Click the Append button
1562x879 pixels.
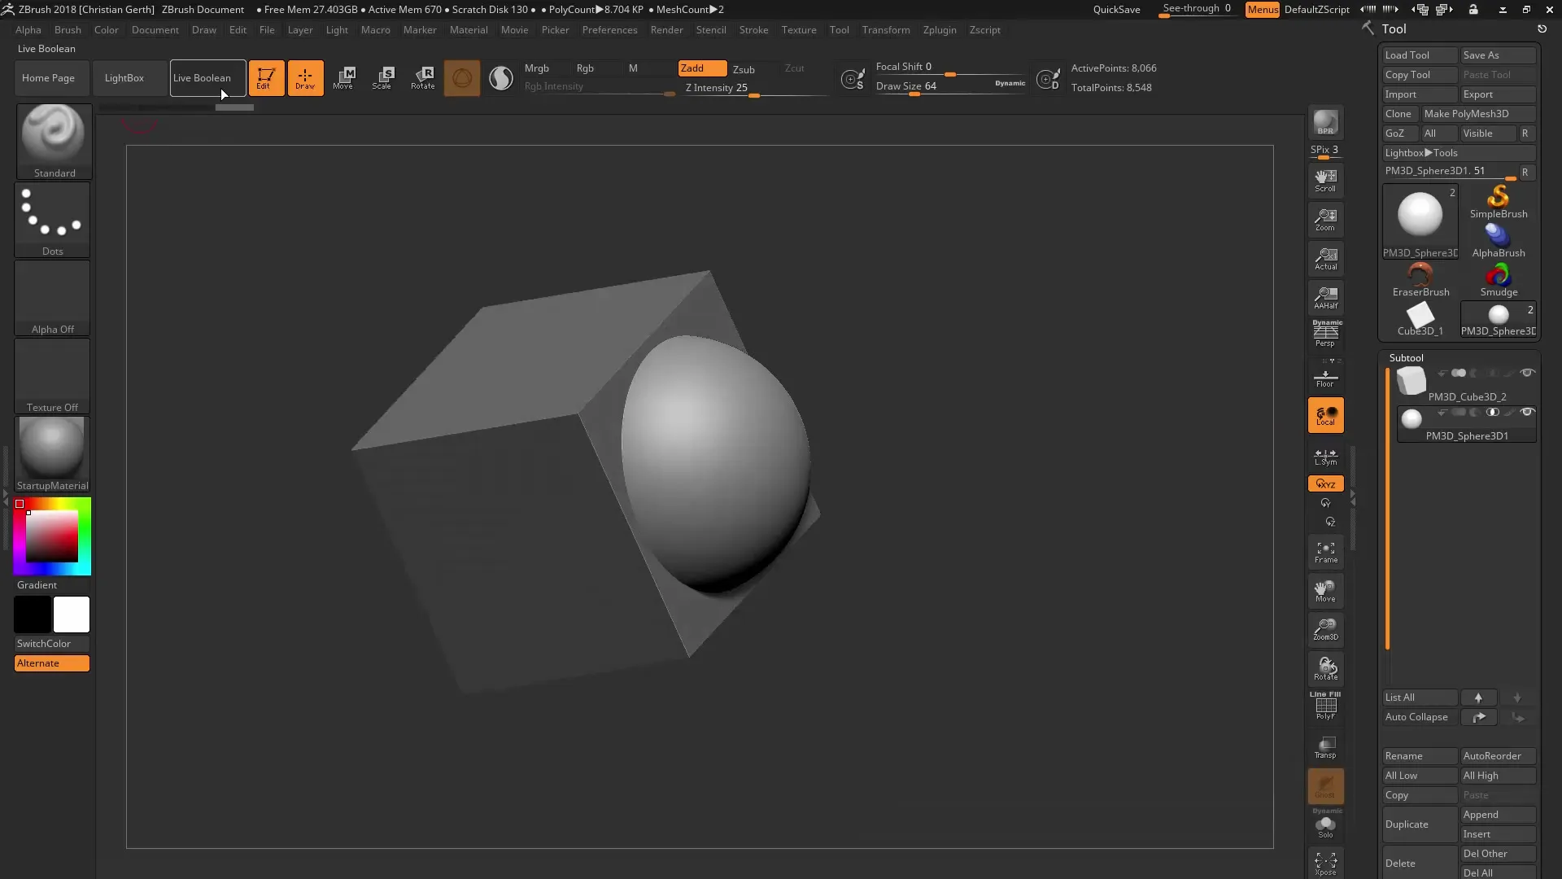1498,815
